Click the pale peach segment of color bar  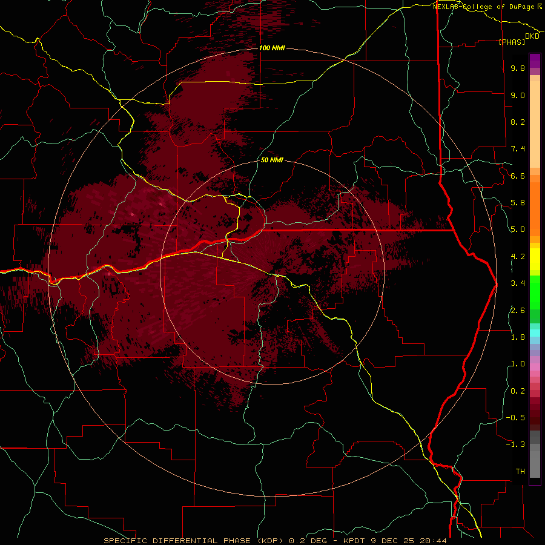coord(535,125)
